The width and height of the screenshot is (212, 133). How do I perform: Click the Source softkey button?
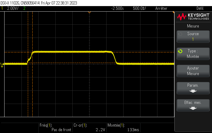click(x=193, y=36)
